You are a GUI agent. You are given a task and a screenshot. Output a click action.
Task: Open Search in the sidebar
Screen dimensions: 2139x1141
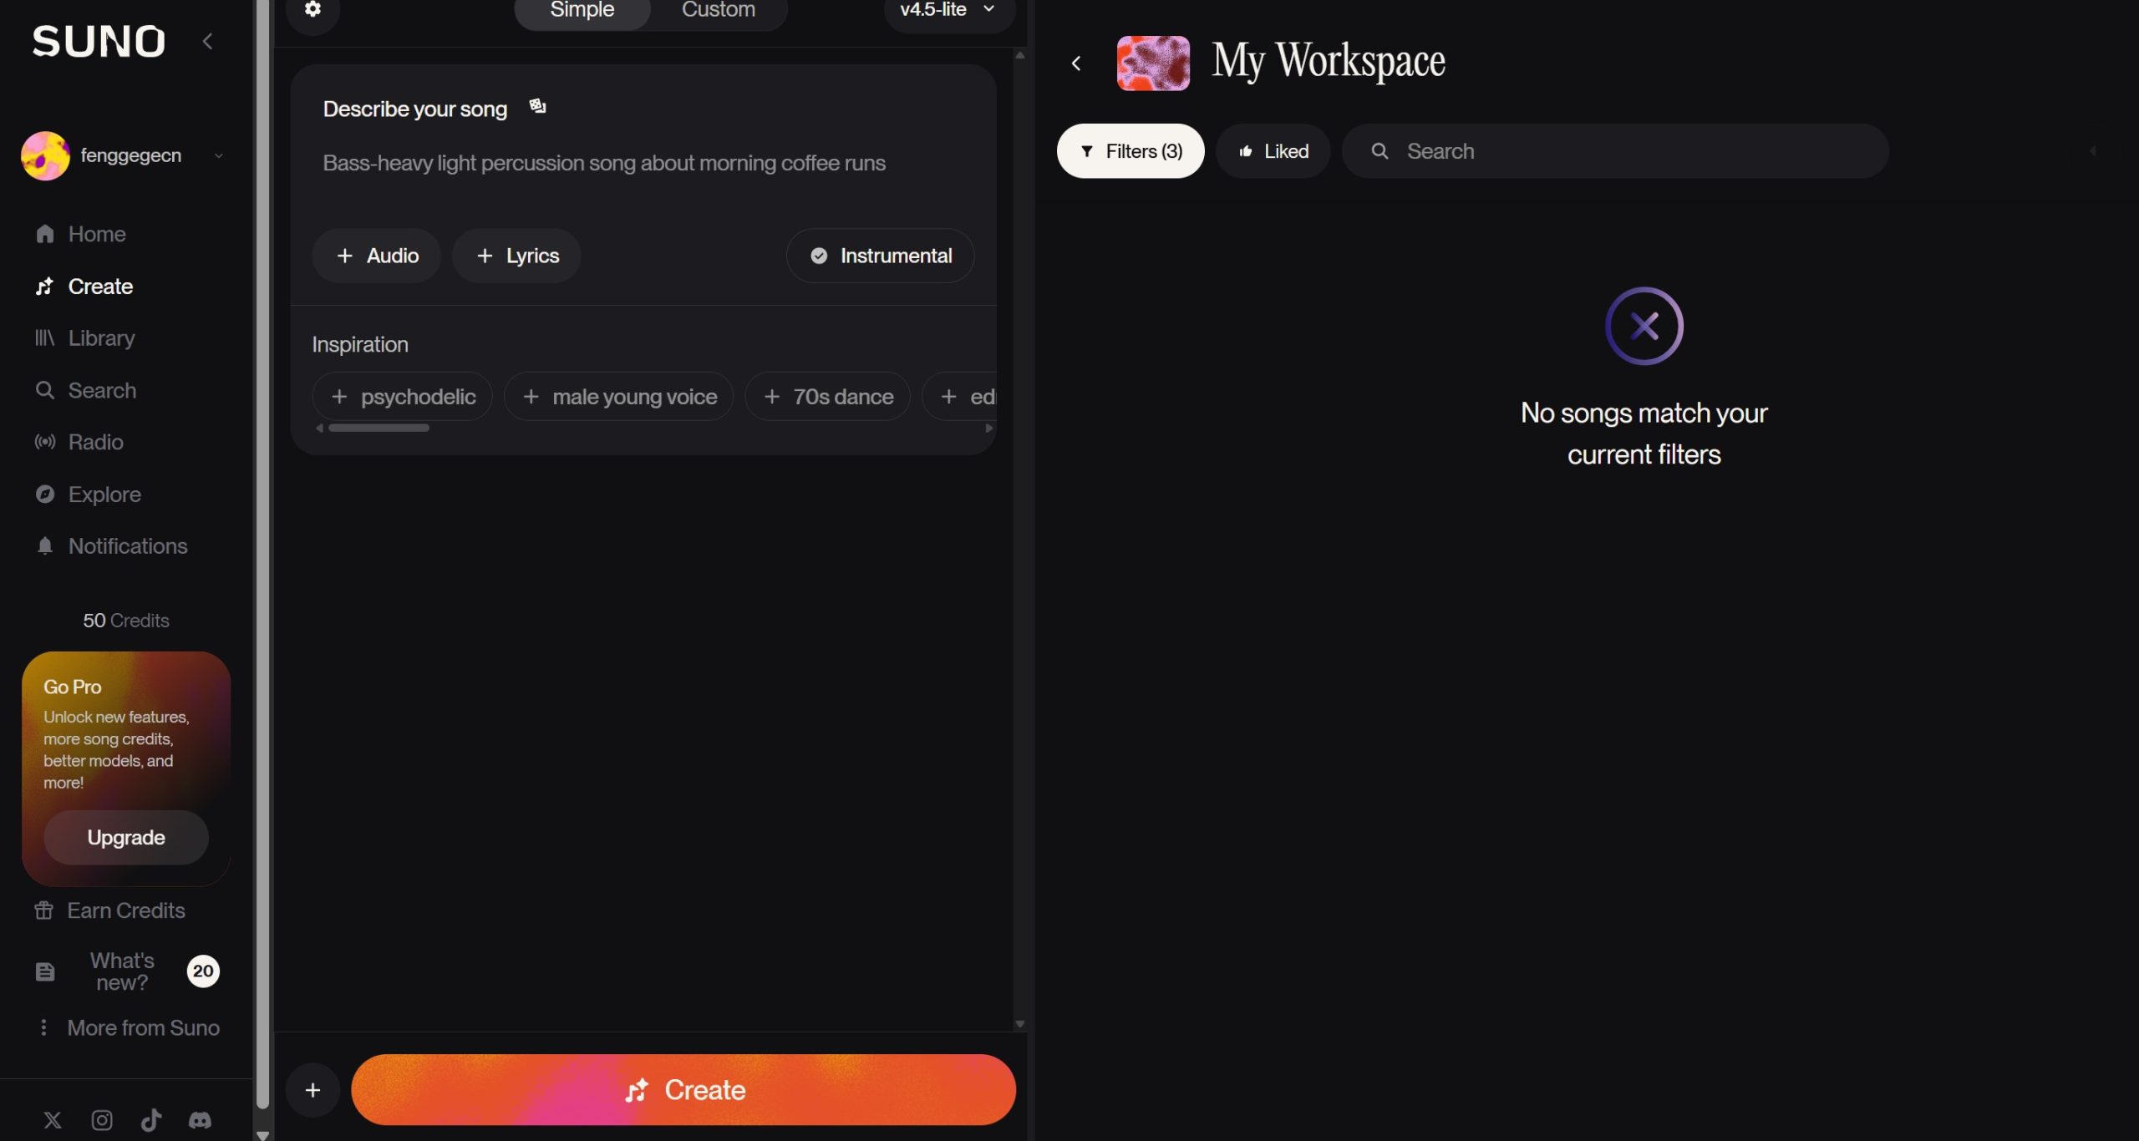pos(85,390)
